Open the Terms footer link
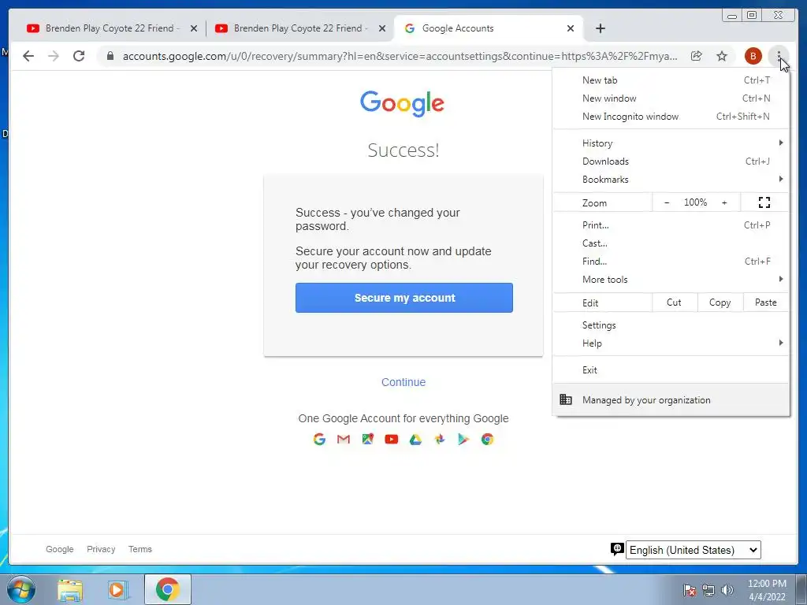 [x=140, y=549]
